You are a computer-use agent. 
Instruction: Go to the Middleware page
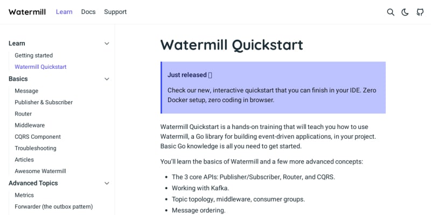30,125
